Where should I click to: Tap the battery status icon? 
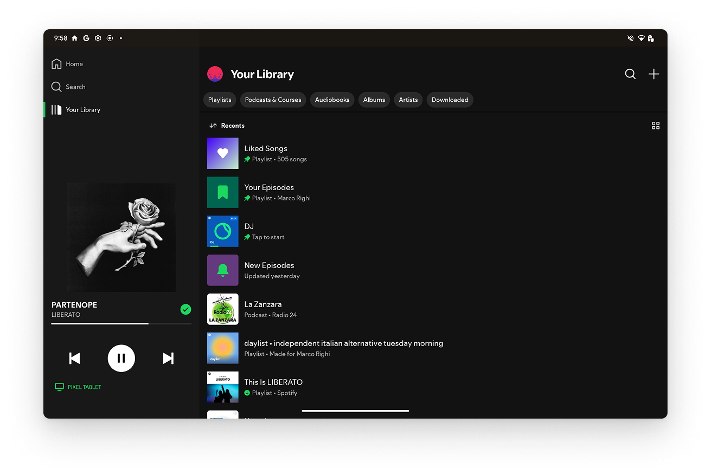tap(650, 38)
